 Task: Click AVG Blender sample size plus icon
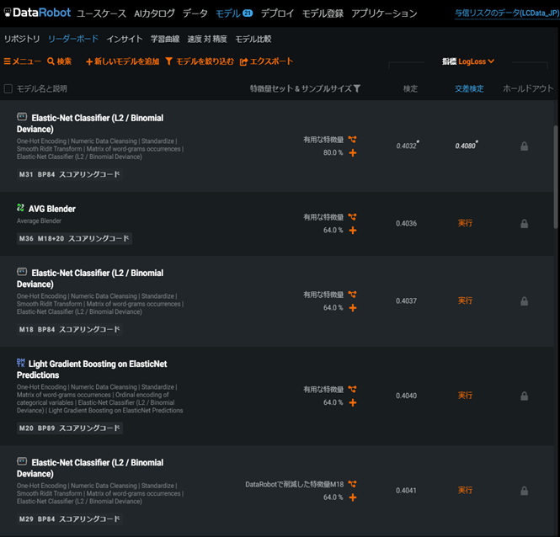point(353,231)
